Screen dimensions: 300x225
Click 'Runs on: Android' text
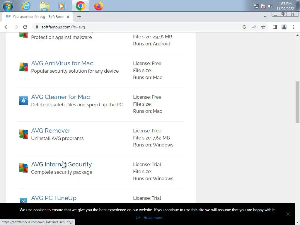[151, 44]
